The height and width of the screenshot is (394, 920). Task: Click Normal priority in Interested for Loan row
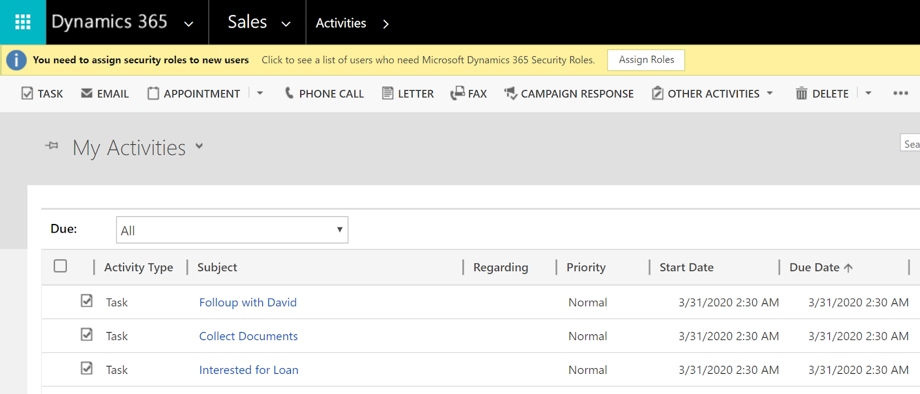coord(588,370)
